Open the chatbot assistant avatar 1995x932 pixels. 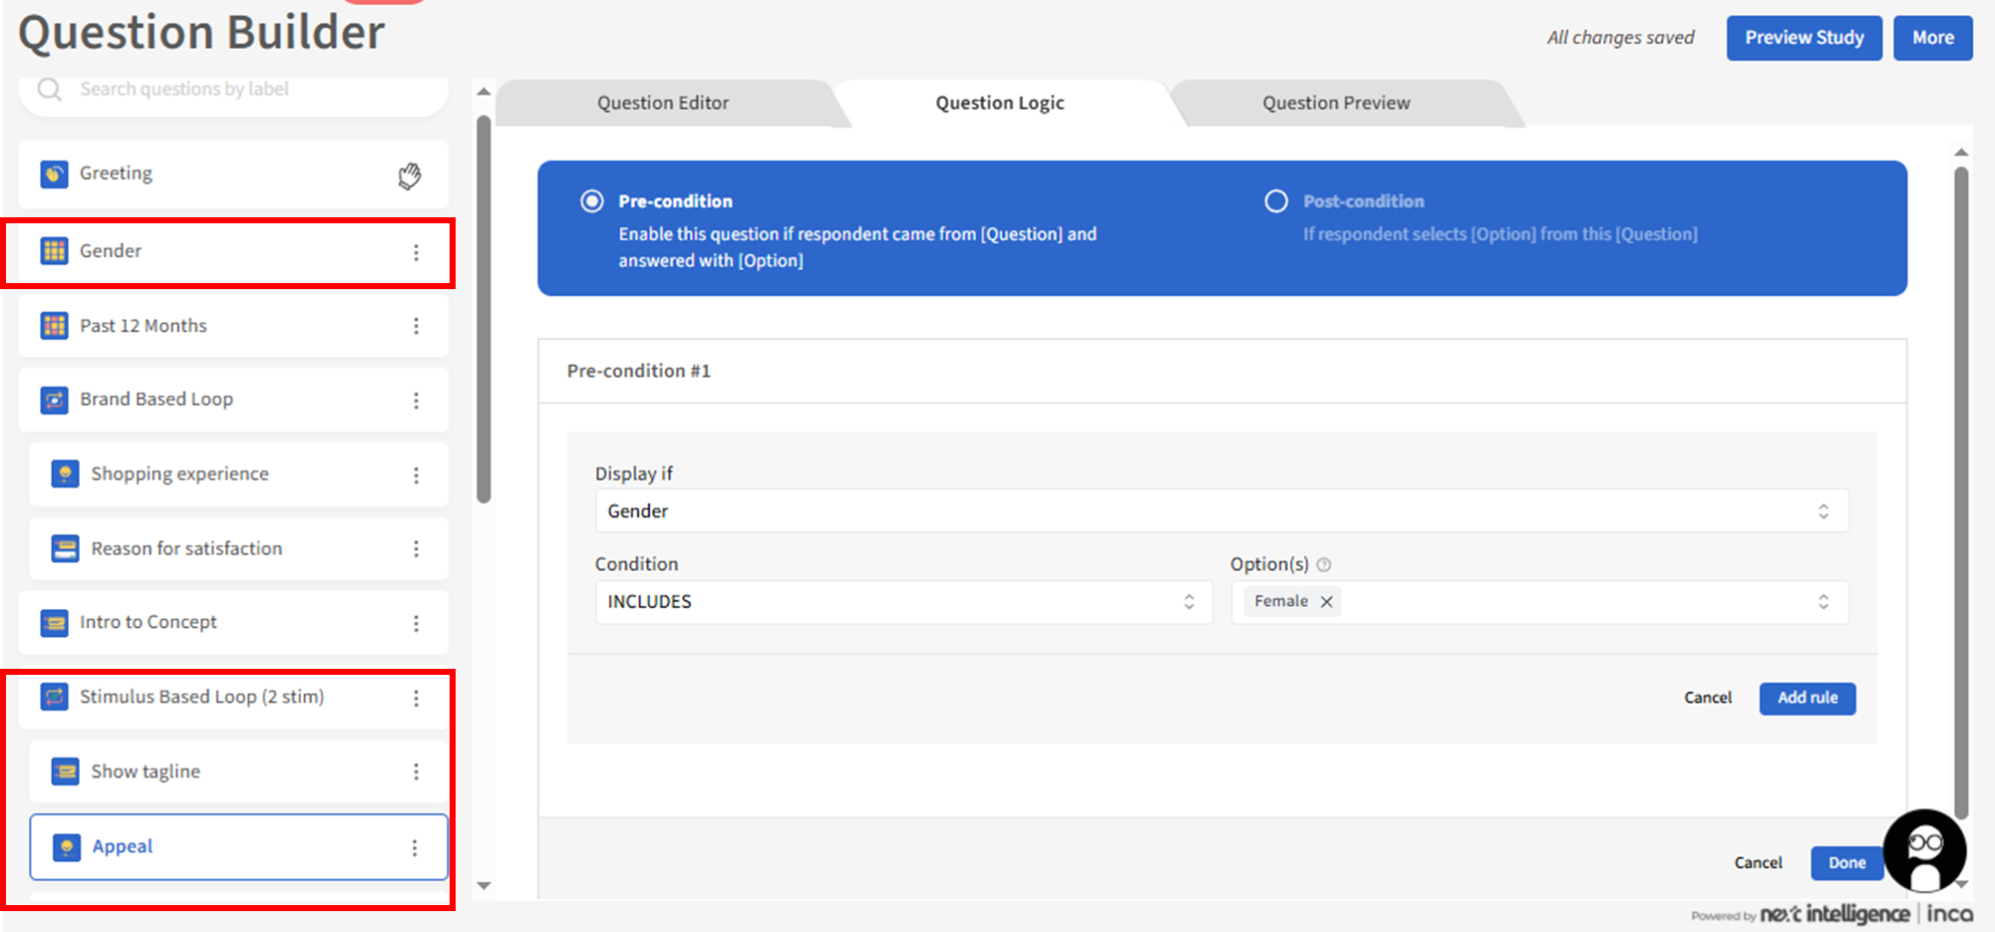1923,850
